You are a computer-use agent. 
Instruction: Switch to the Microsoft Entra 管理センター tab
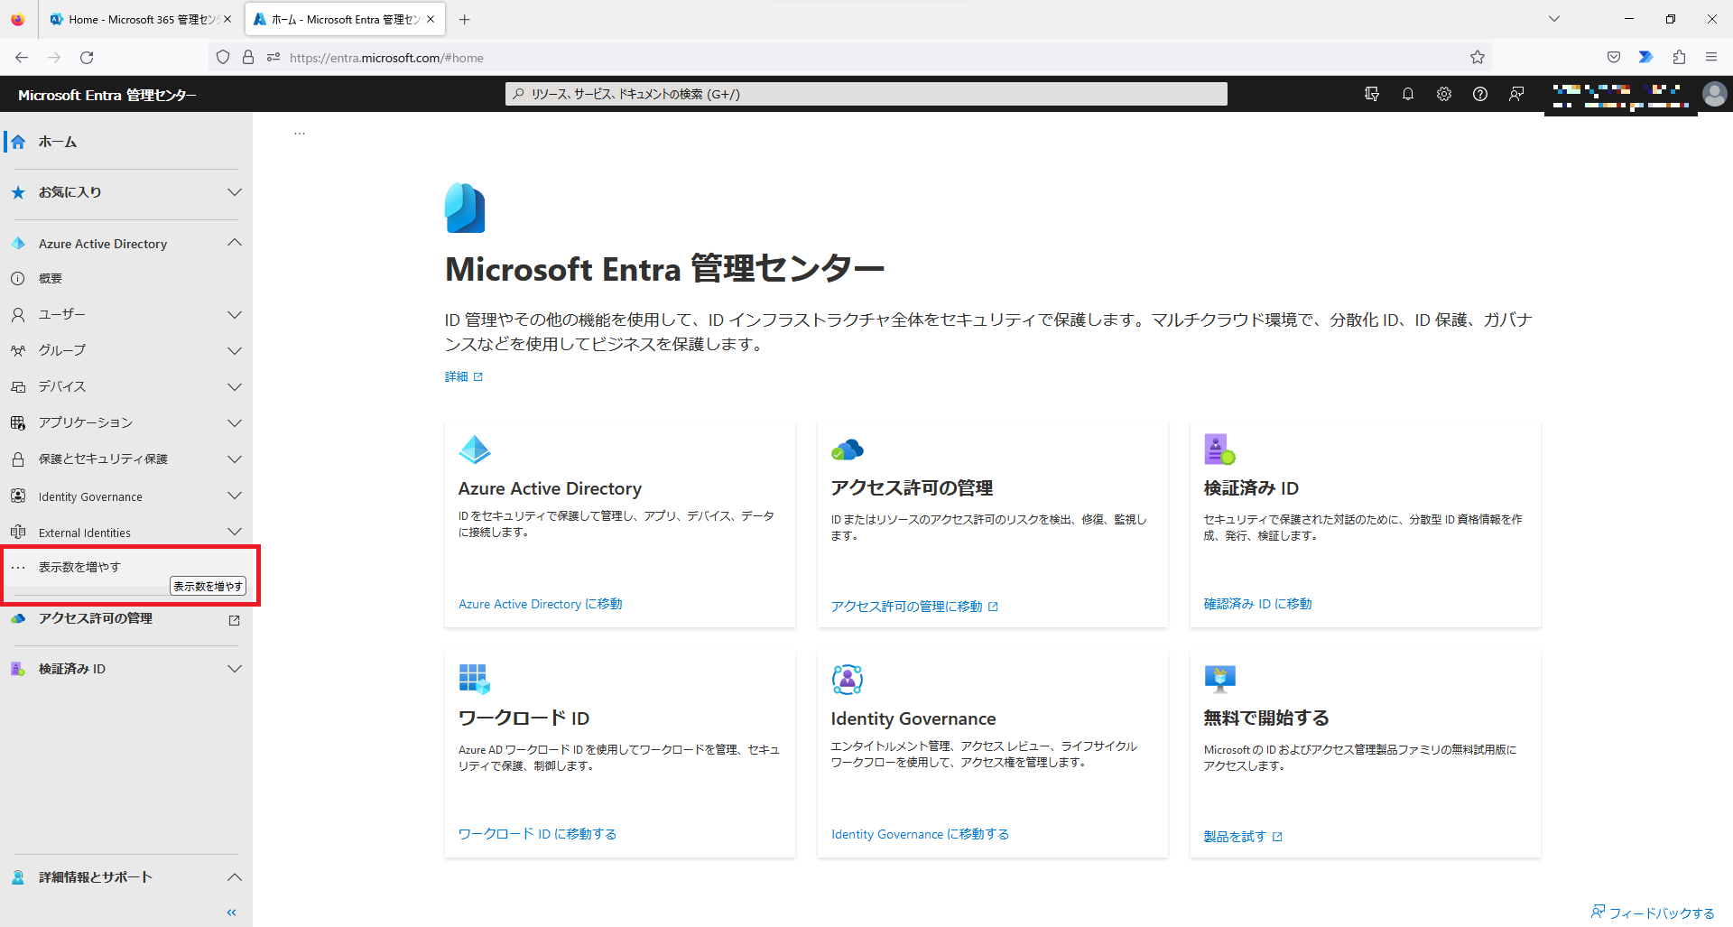pyautogui.click(x=345, y=19)
